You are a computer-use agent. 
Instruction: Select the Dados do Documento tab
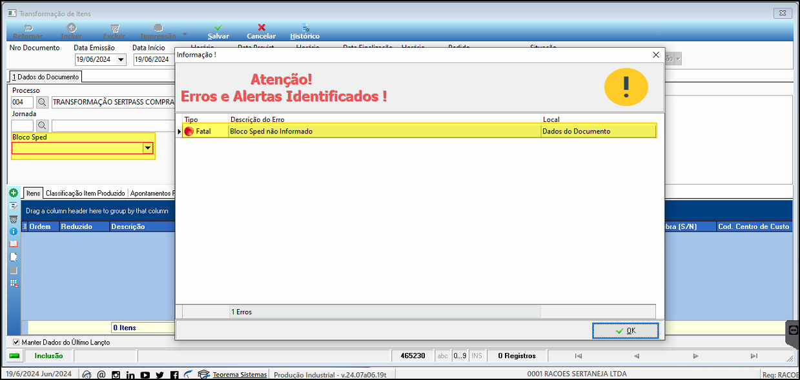pyautogui.click(x=45, y=77)
